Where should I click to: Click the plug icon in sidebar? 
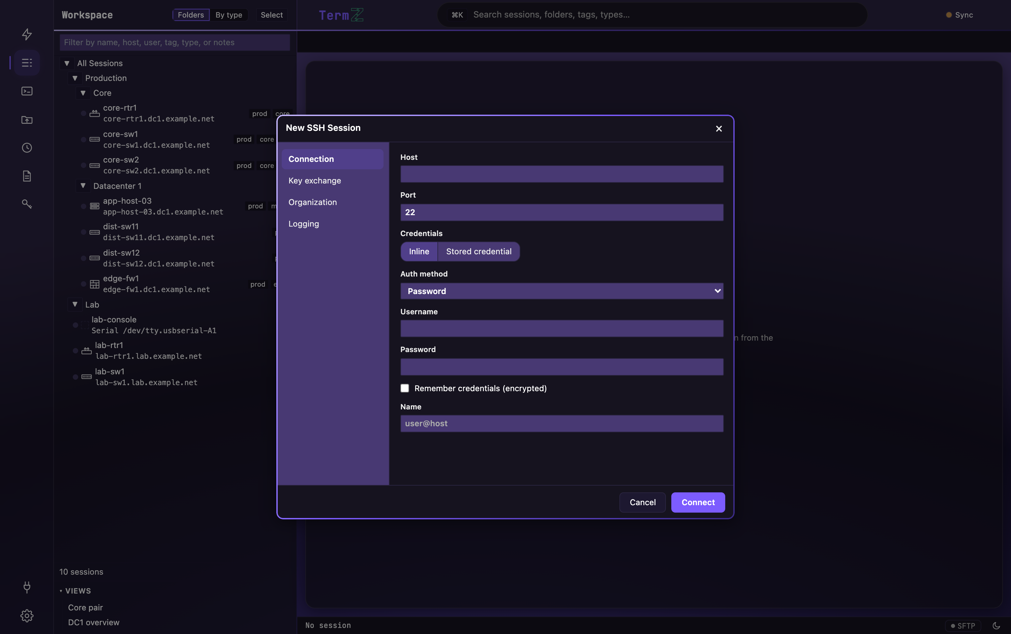27,587
